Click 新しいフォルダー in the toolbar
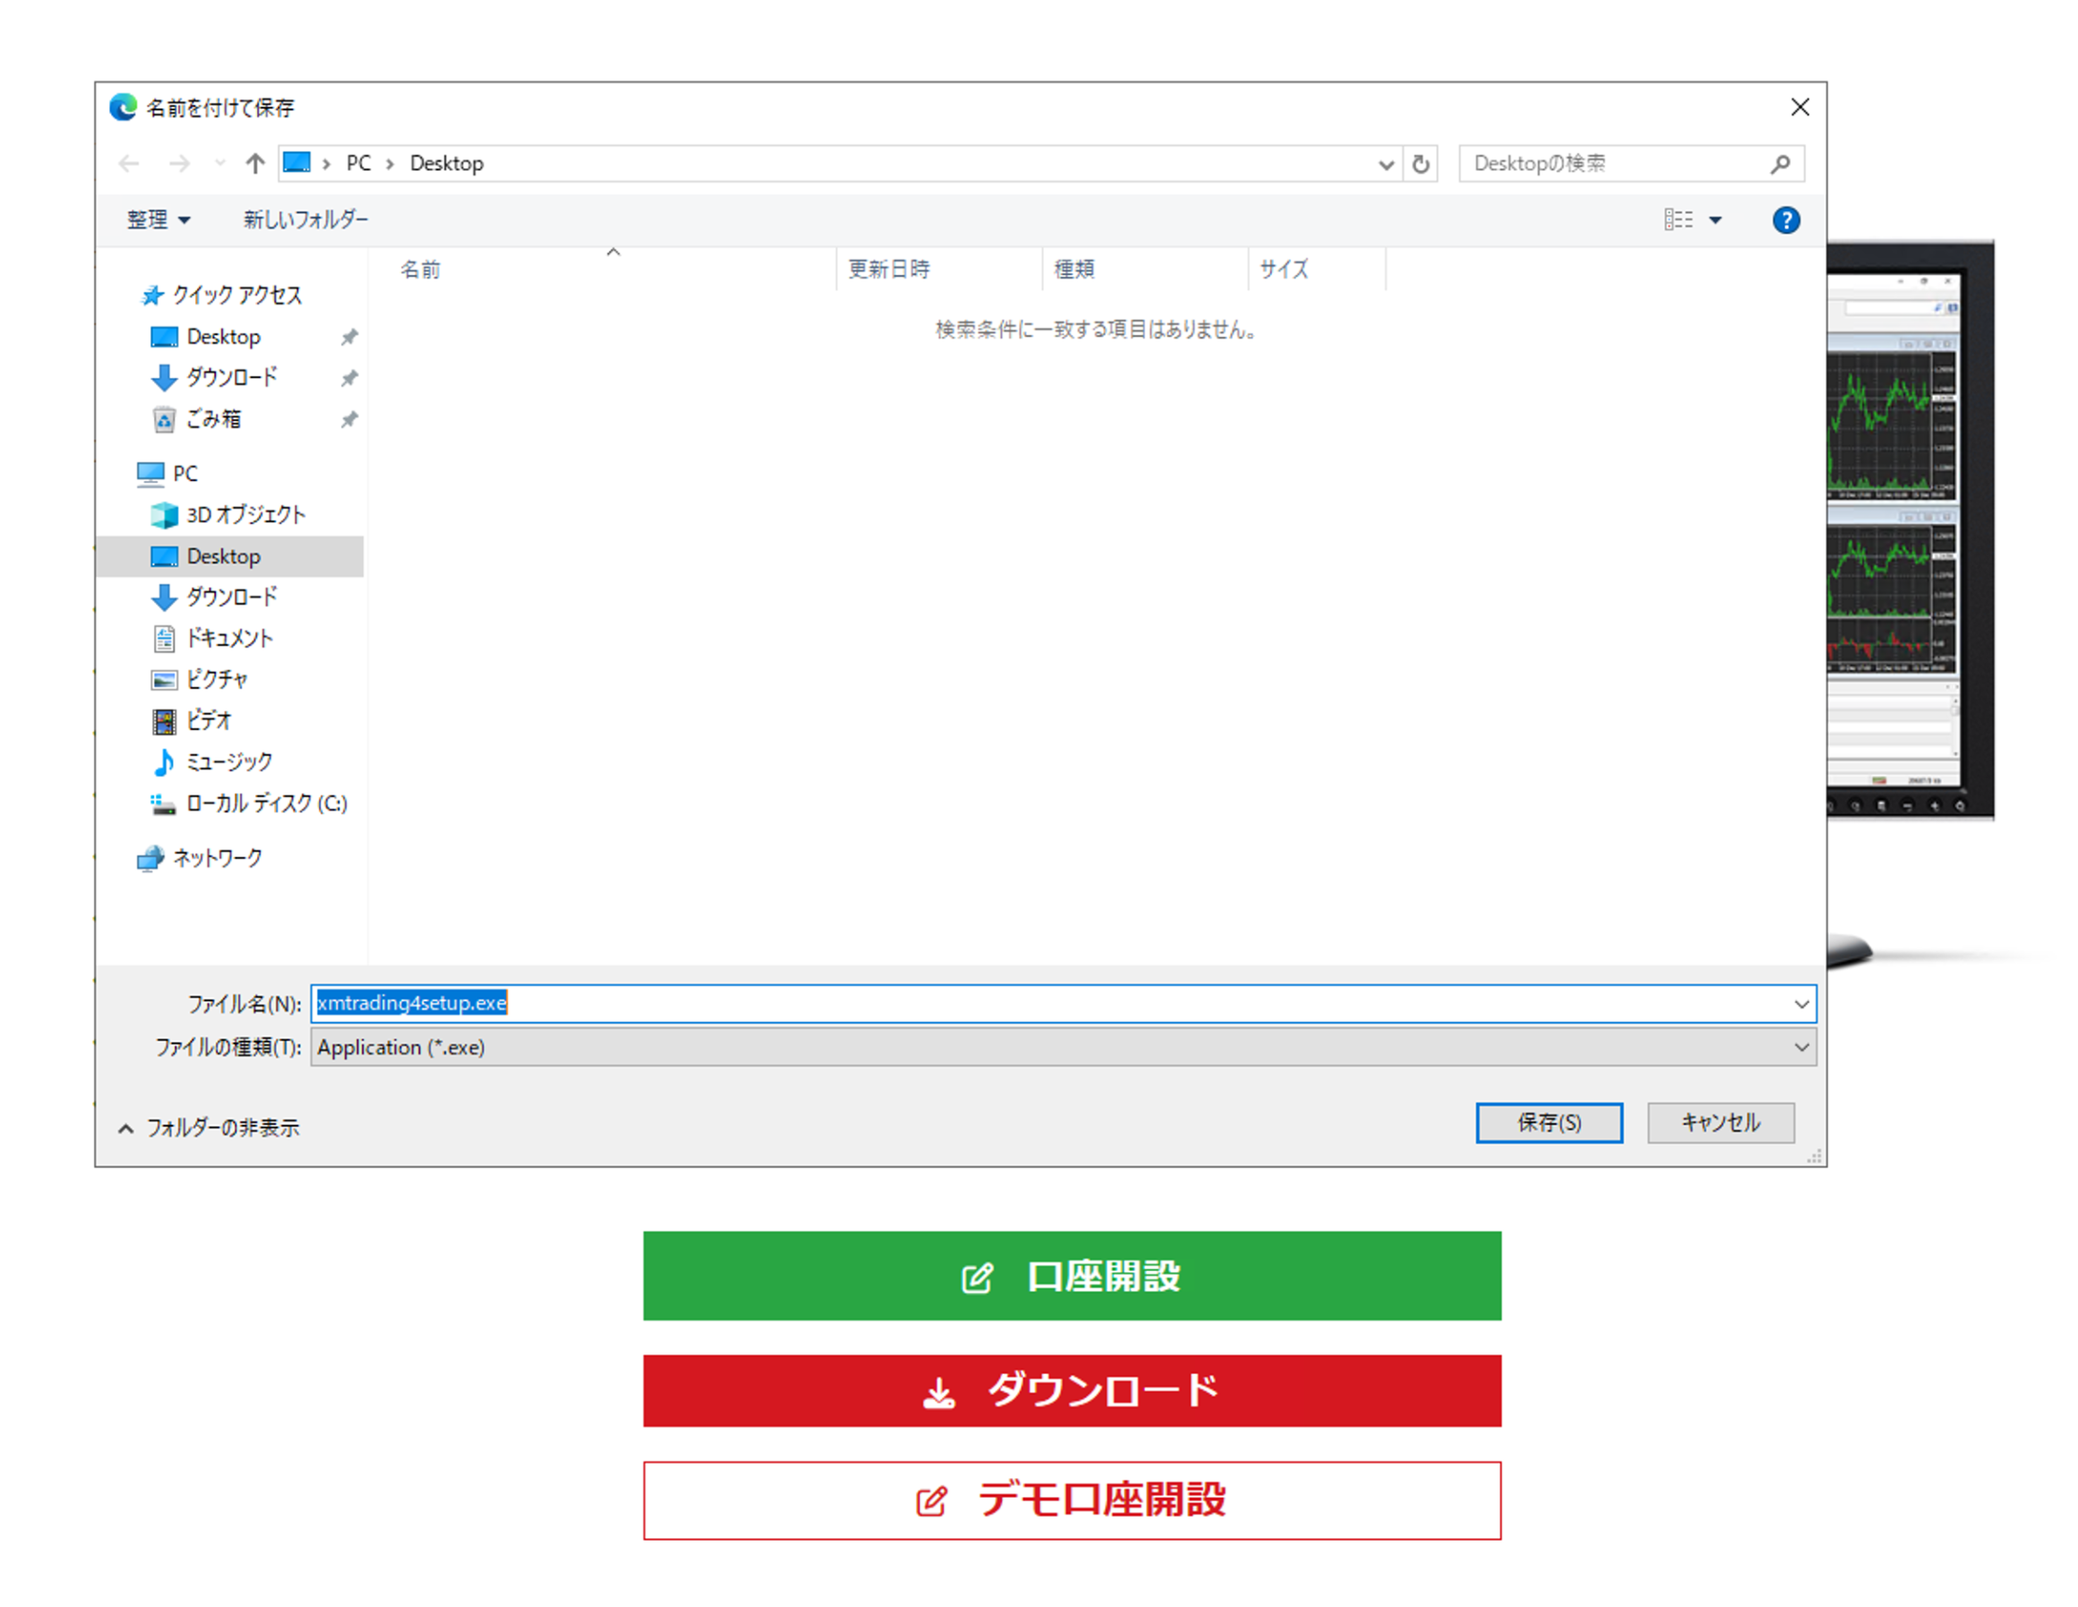The image size is (2078, 1607). pos(305,219)
